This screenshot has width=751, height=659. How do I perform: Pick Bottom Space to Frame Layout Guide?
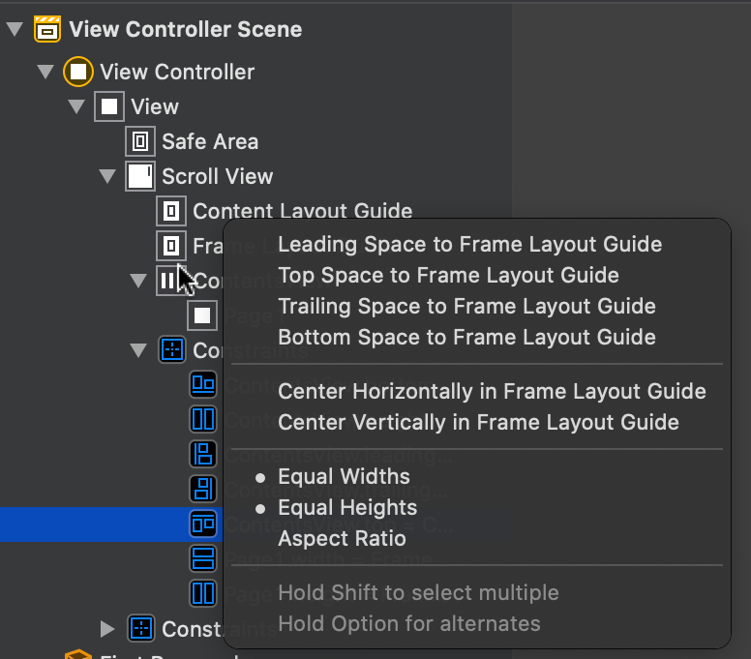467,337
